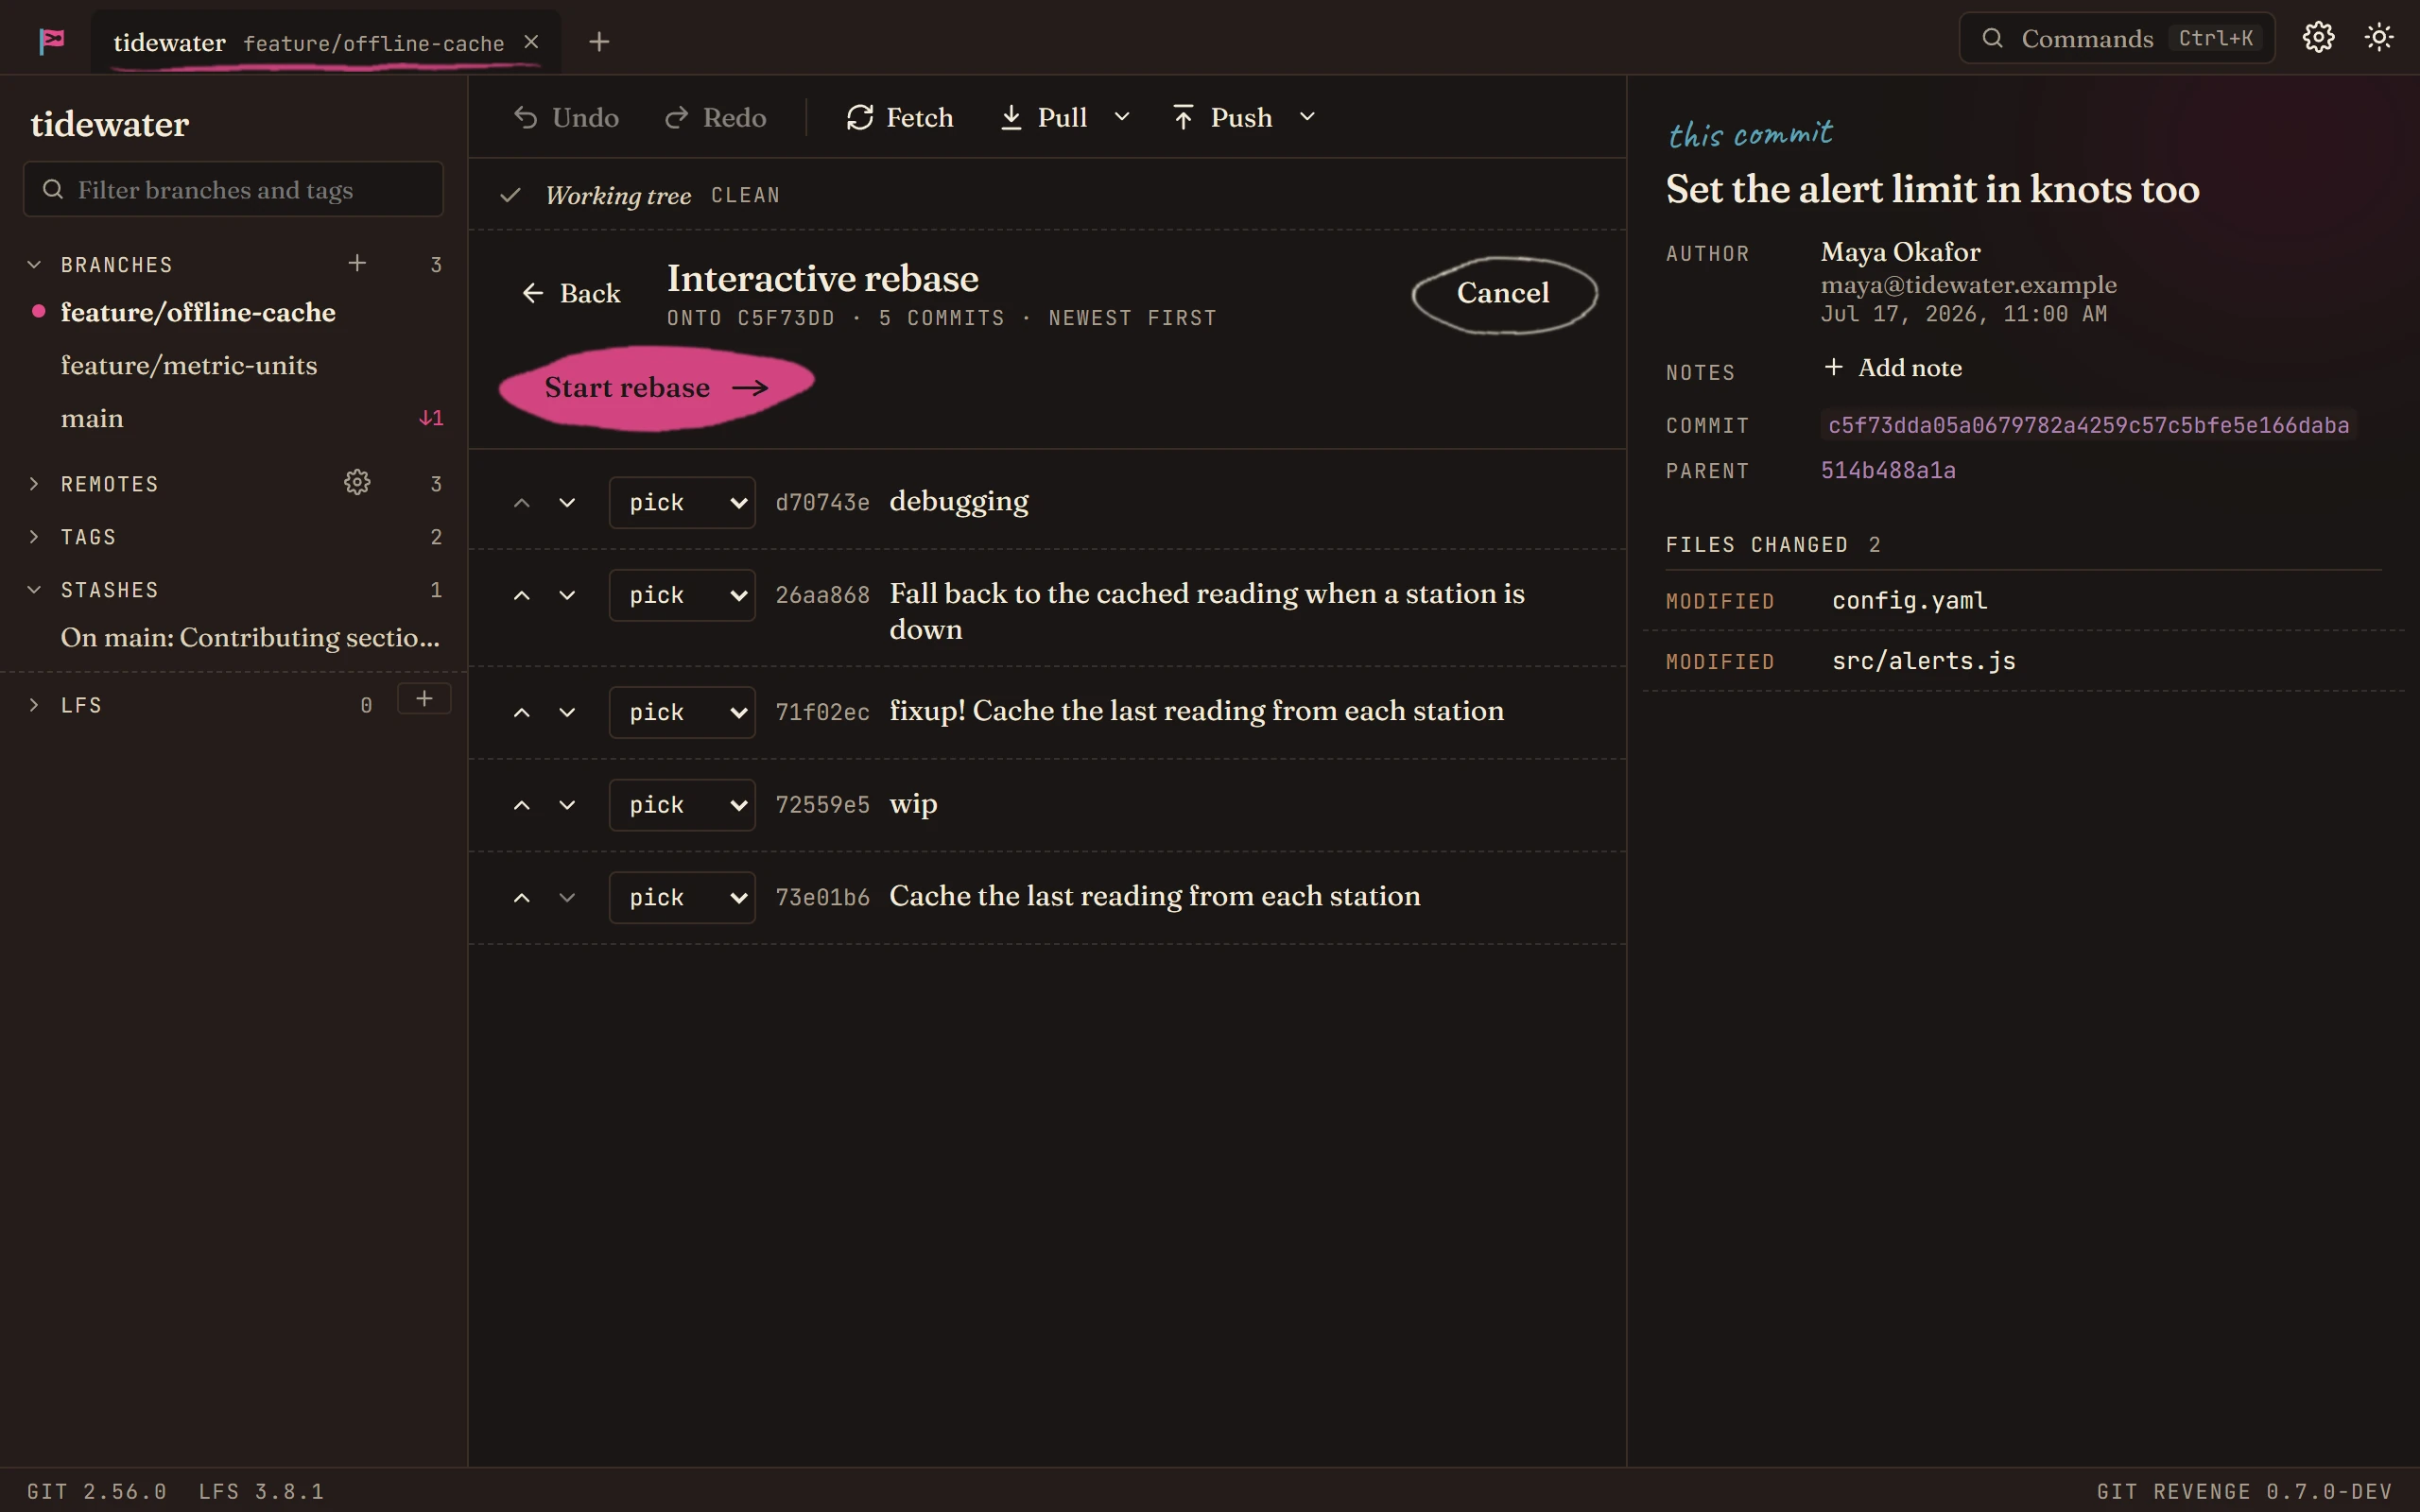Image resolution: width=2420 pixels, height=1512 pixels.
Task: Expand the REMOTES section
Action: click(x=34, y=484)
